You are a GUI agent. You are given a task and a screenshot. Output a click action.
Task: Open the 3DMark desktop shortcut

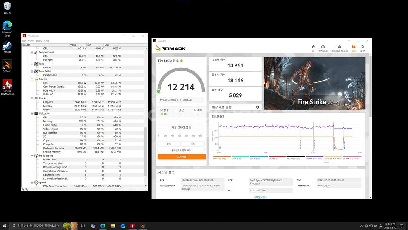pyautogui.click(x=7, y=66)
